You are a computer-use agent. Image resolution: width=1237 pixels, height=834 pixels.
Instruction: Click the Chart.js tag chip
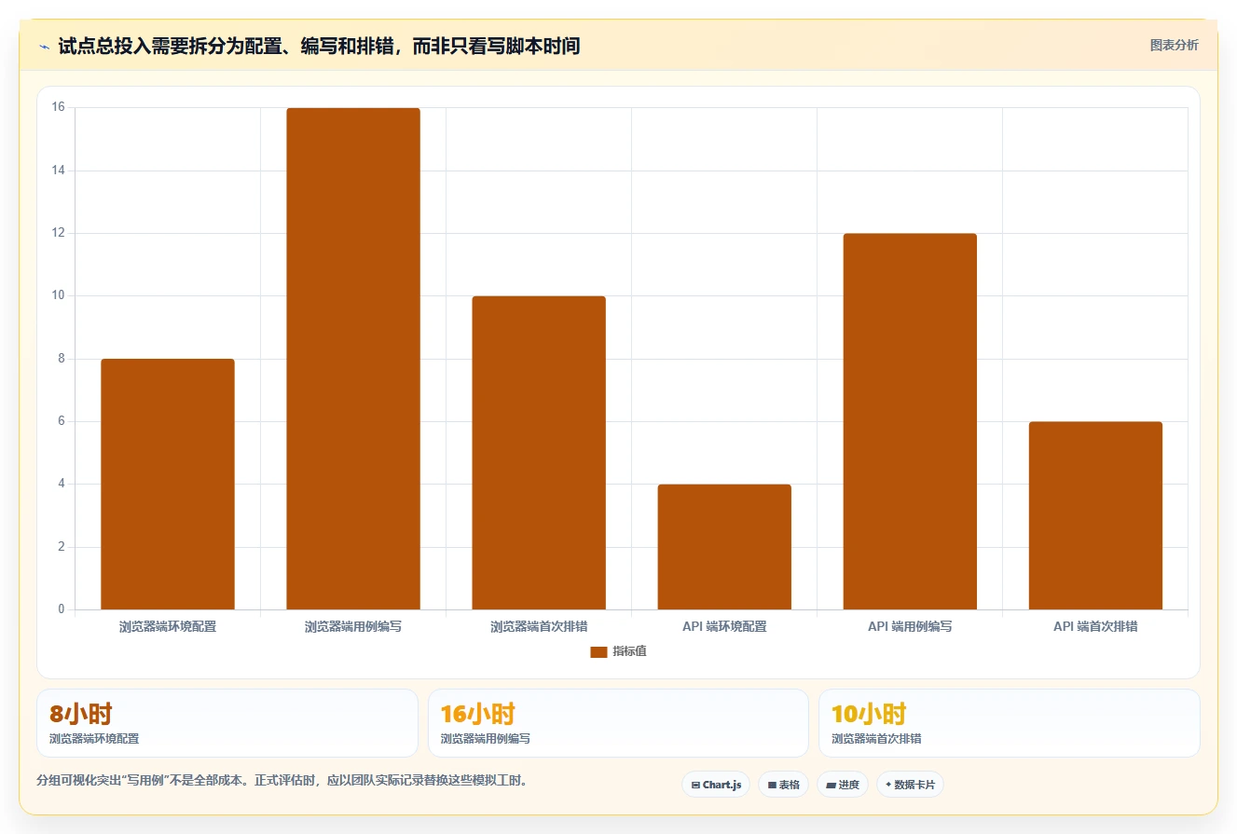point(716,785)
